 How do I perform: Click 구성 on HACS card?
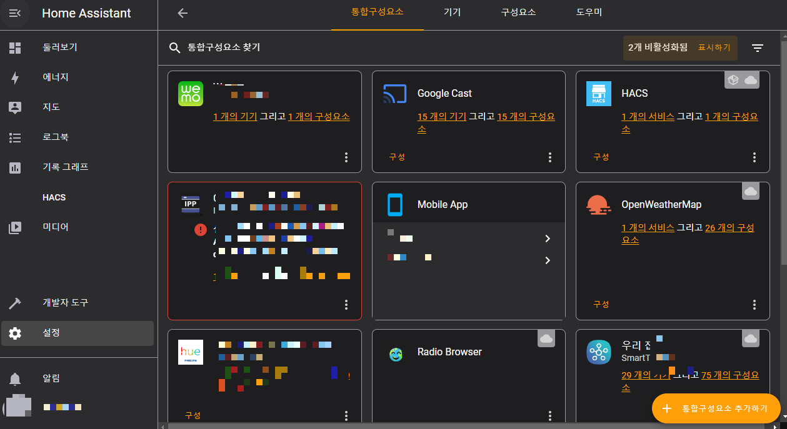pos(601,157)
